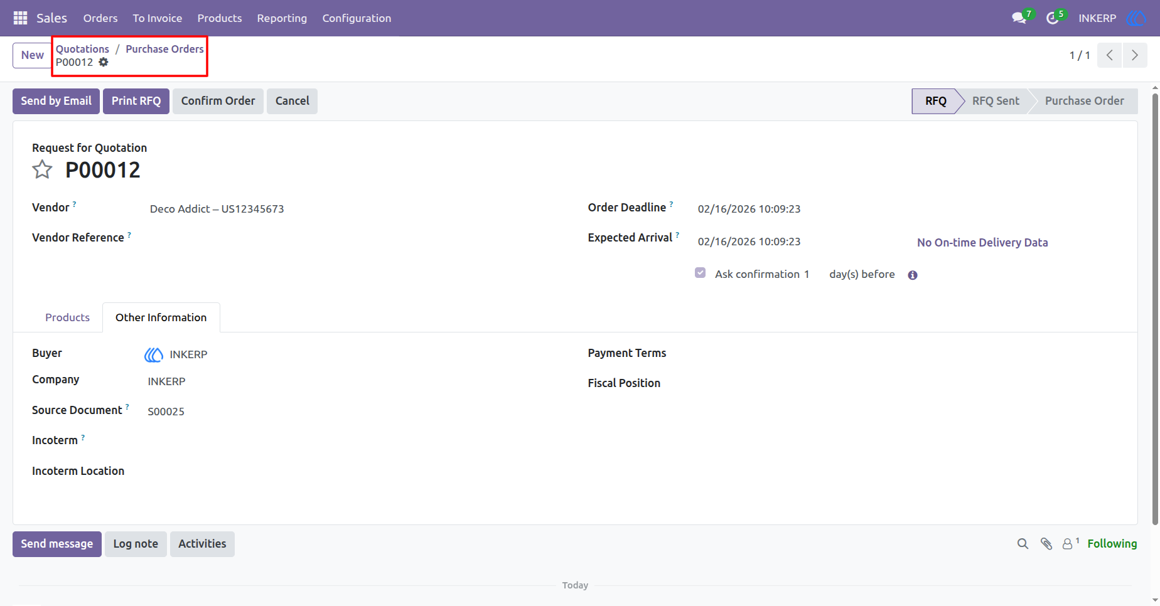Click the info icon after day(s) before
The height and width of the screenshot is (606, 1160).
click(913, 275)
